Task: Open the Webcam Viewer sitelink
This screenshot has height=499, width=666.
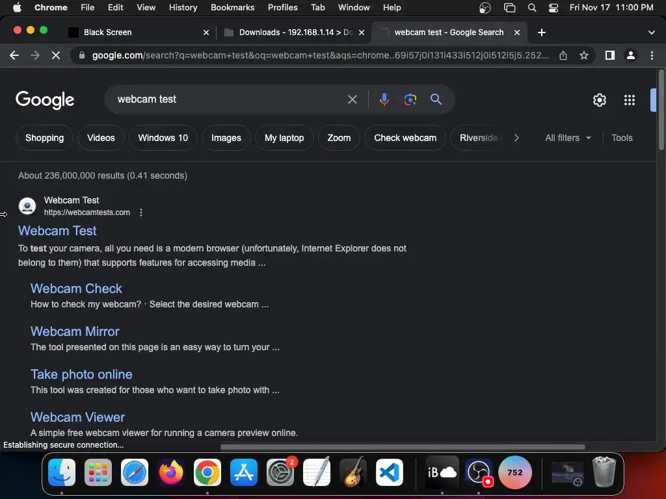Action: pos(78,417)
